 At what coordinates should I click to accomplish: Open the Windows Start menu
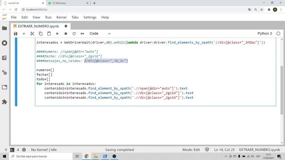(4, 156)
